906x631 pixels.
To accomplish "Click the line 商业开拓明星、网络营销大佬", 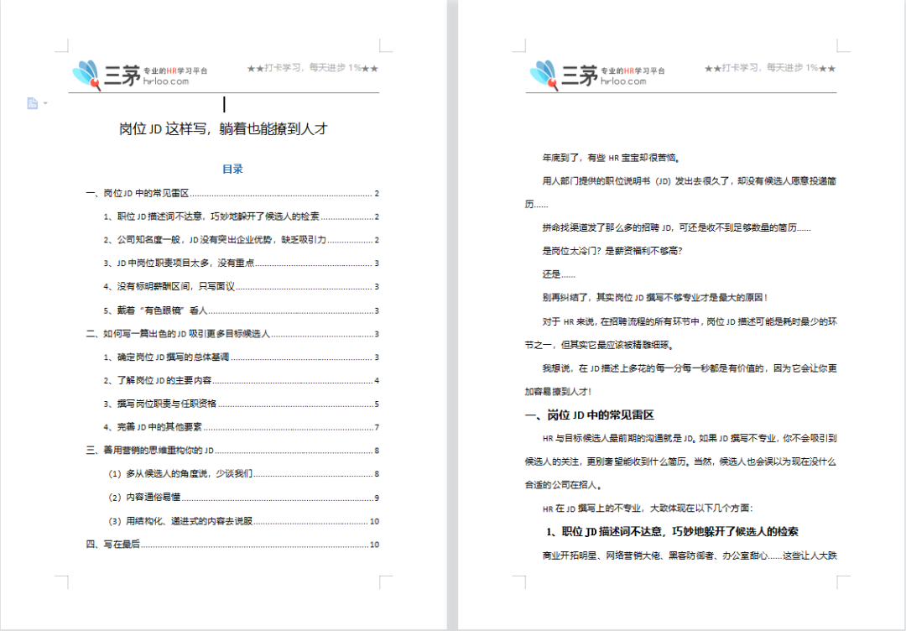I will pos(690,555).
